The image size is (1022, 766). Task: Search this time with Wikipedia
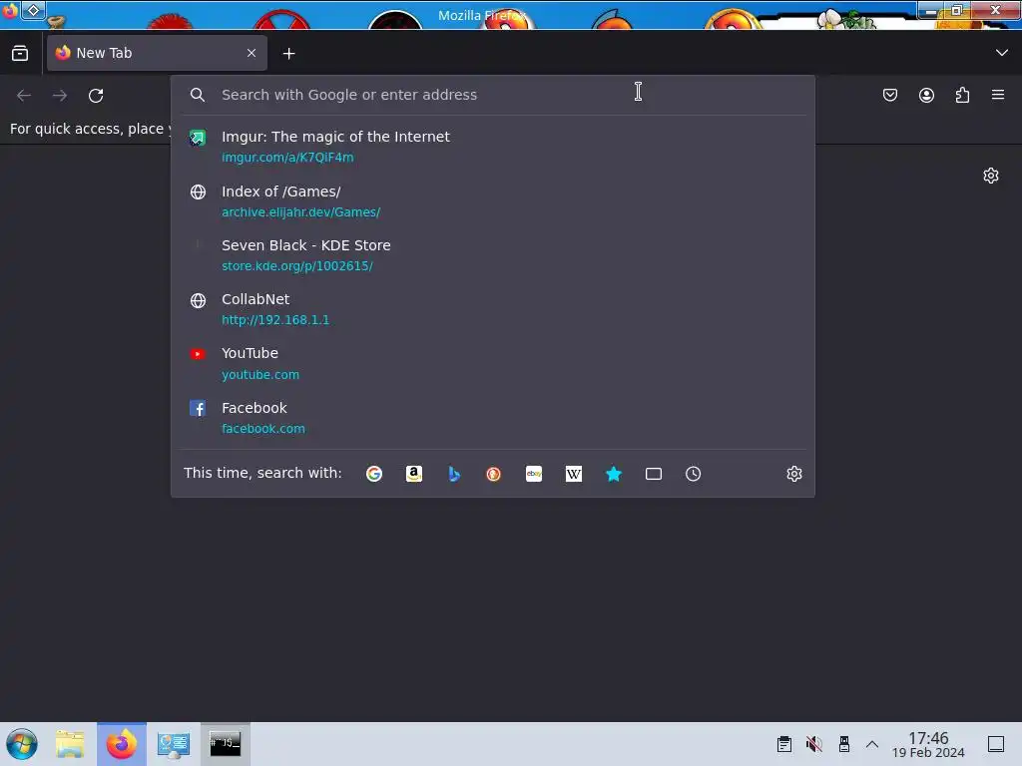574,474
